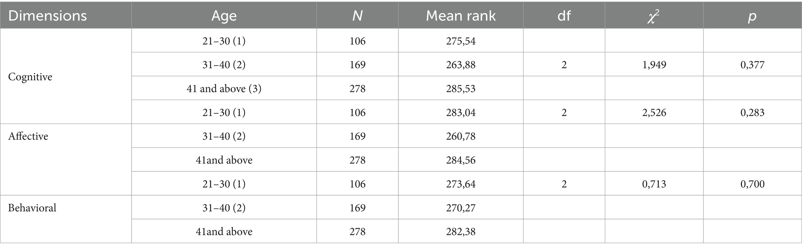This screenshot has height=250, width=802.
Task: Click the p value 0,377
Action: coord(752,64)
